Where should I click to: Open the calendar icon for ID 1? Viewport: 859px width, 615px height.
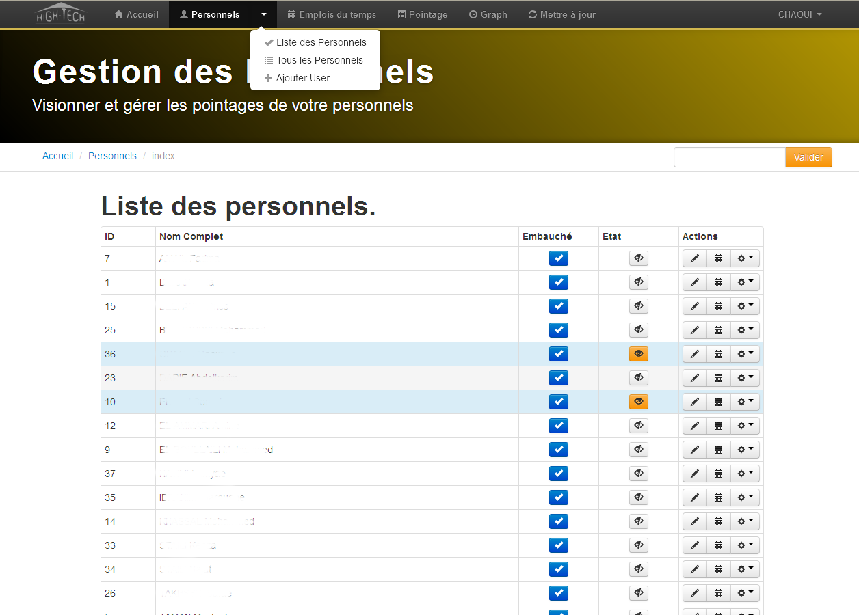click(718, 282)
